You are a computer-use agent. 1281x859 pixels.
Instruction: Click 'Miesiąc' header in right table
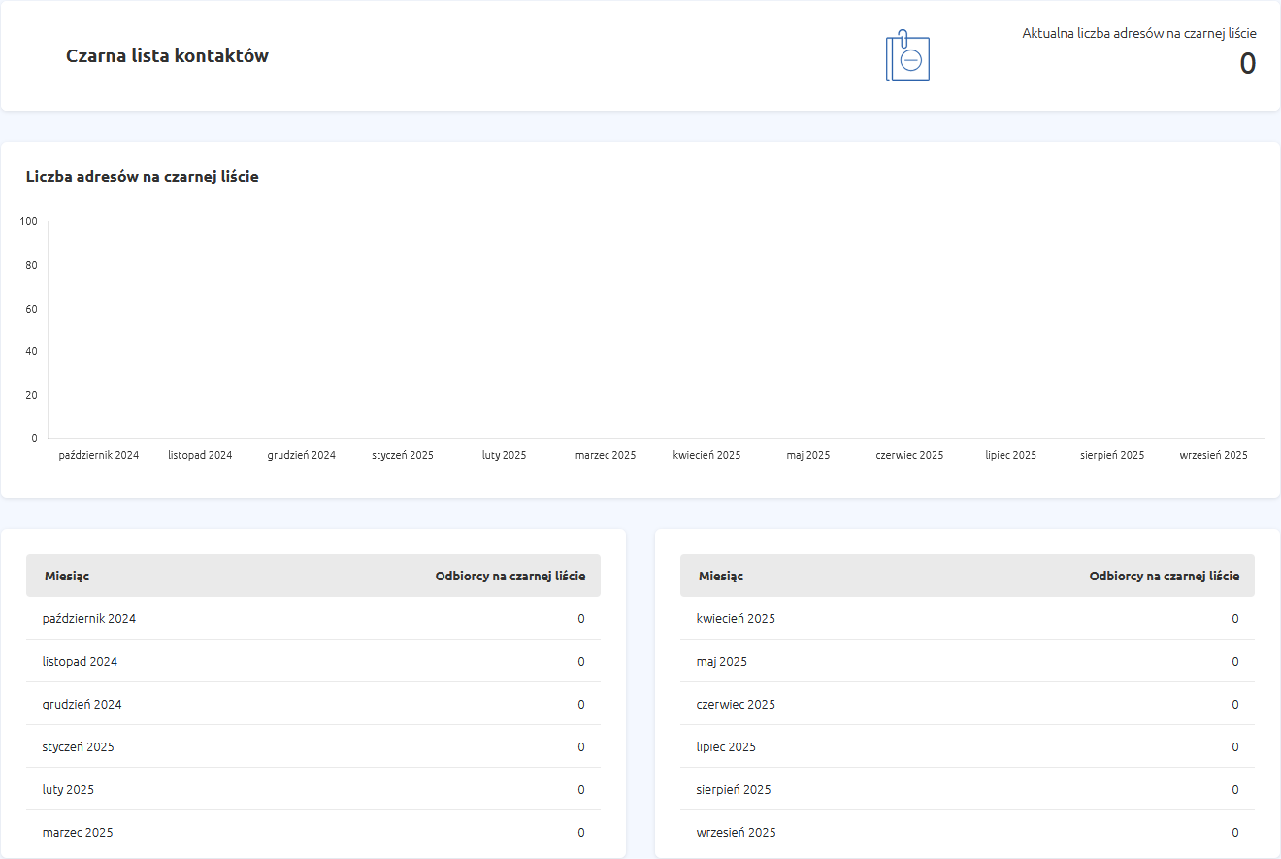(721, 577)
